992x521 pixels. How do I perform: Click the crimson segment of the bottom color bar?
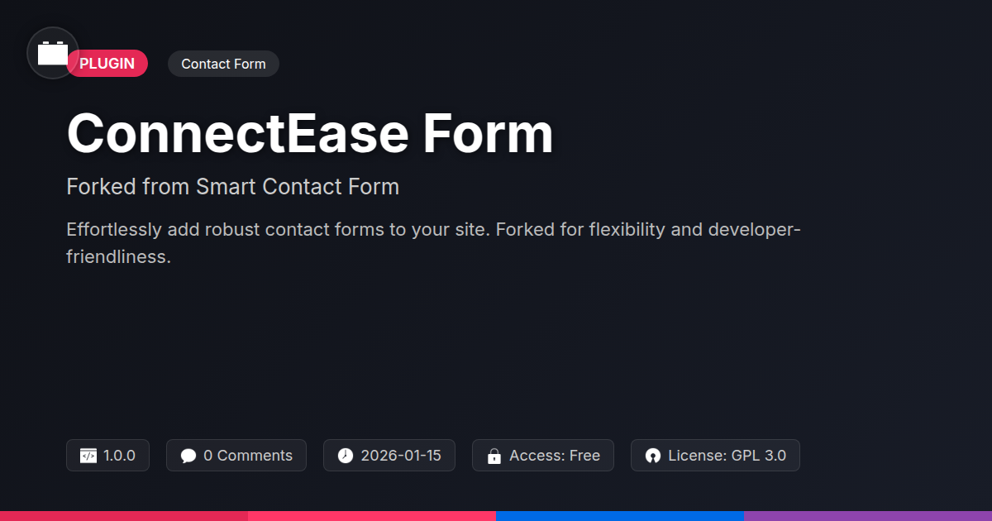[124, 516]
